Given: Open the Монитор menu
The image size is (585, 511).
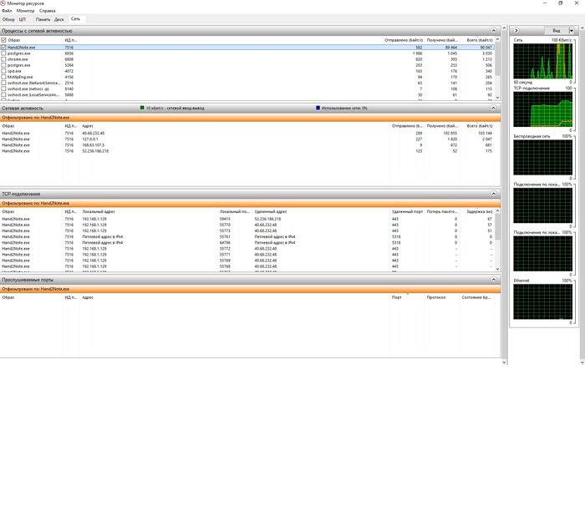Looking at the screenshot, I should [x=25, y=11].
